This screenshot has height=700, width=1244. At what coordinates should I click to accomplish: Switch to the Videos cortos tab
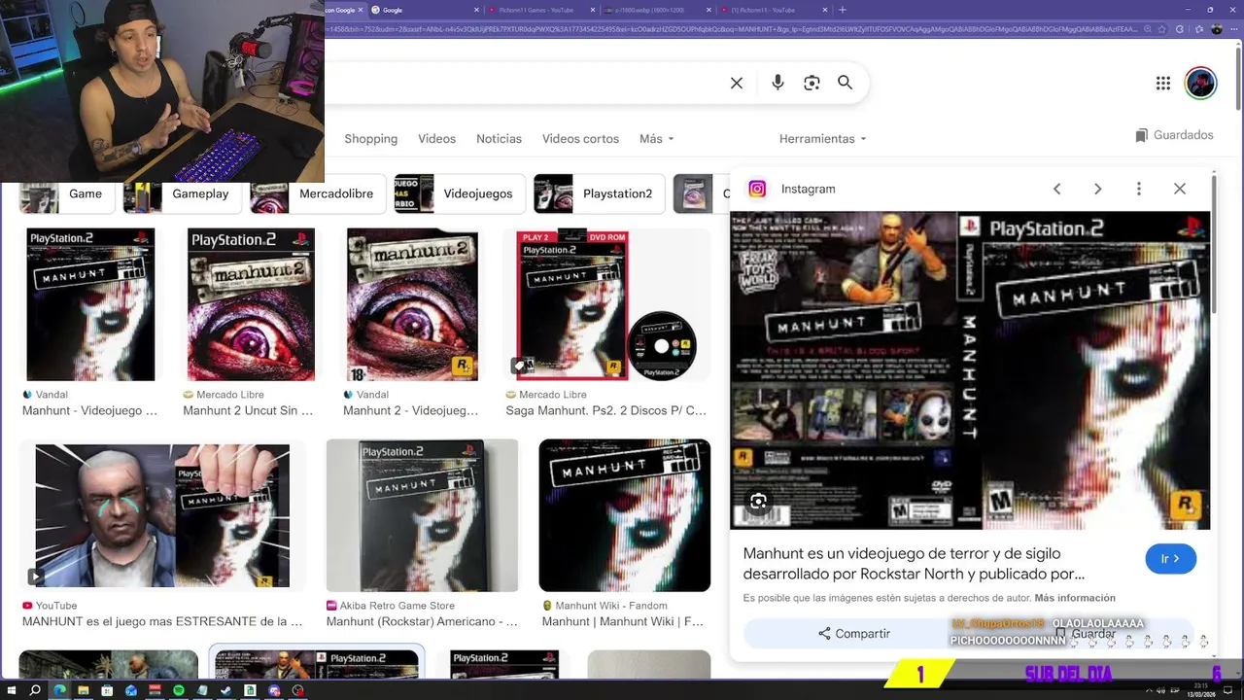[x=580, y=139]
